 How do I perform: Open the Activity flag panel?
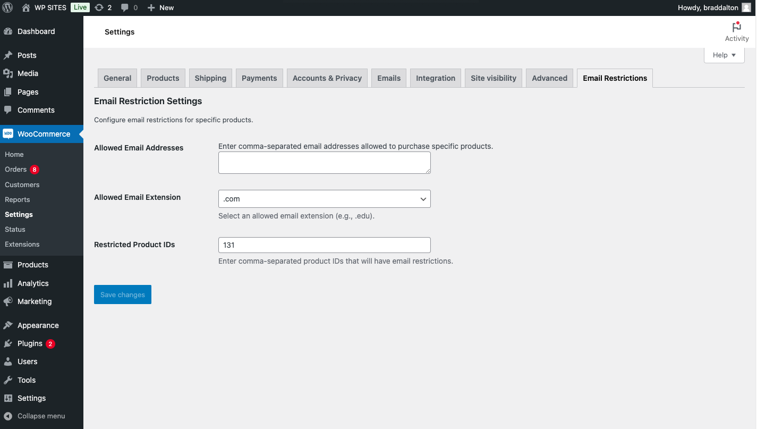coord(736,31)
